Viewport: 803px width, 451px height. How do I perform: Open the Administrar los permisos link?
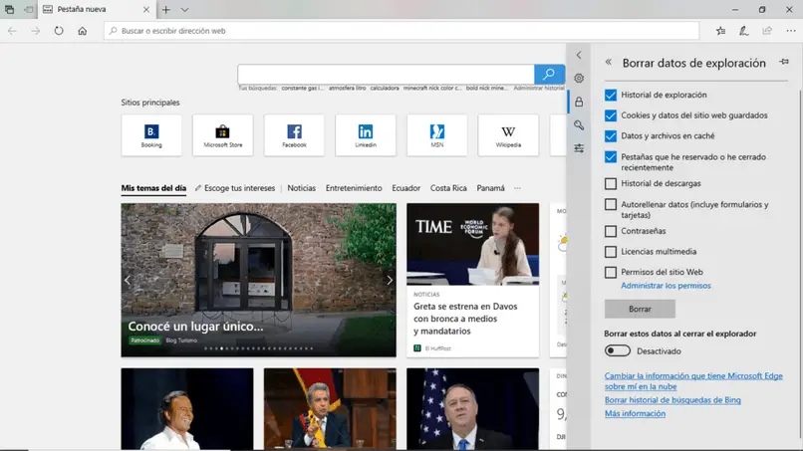(666, 286)
